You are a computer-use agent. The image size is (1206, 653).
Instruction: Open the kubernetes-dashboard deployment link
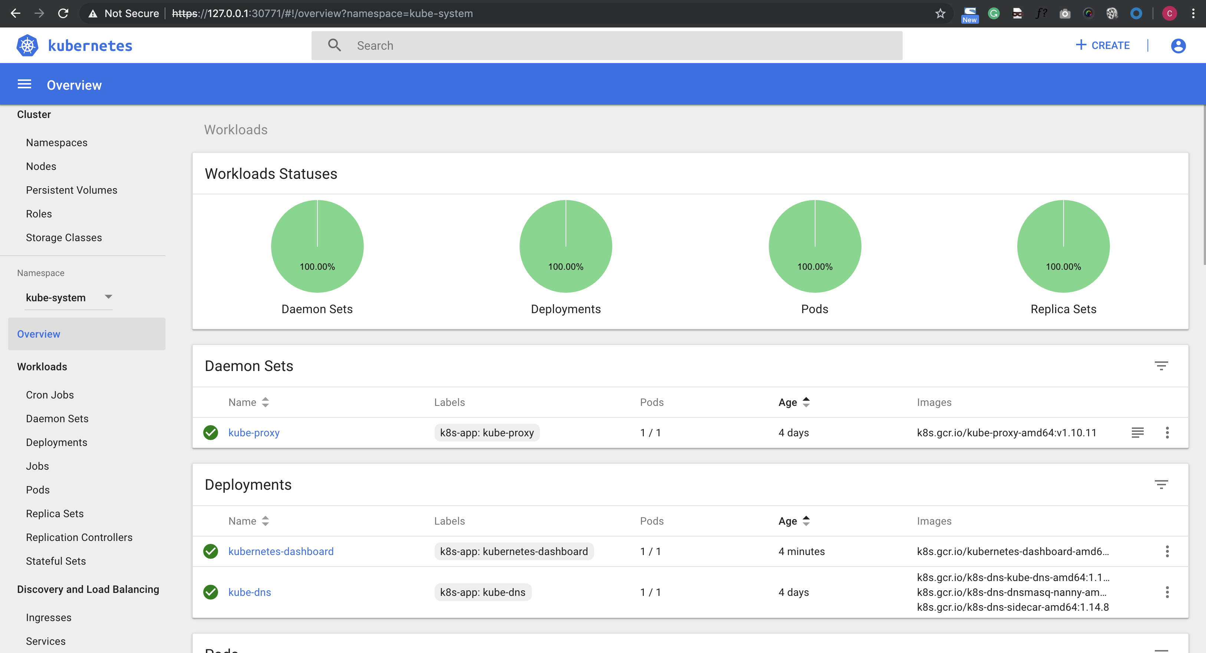(281, 551)
